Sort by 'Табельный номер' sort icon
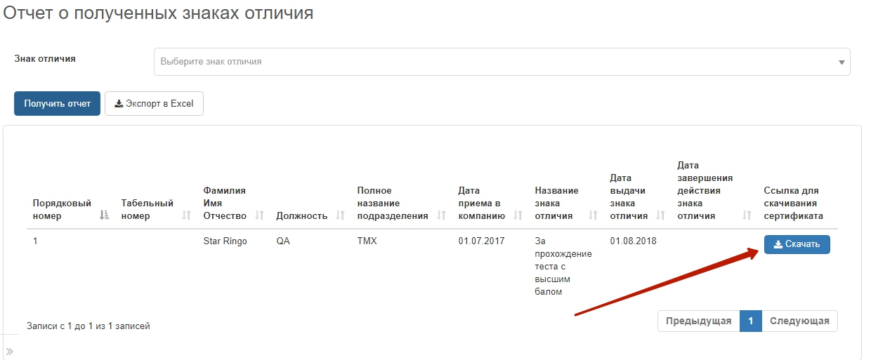This screenshot has width=871, height=360. pos(186,215)
